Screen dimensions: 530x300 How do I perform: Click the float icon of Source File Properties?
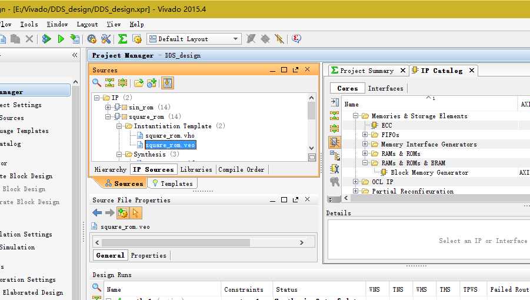pos(295,199)
